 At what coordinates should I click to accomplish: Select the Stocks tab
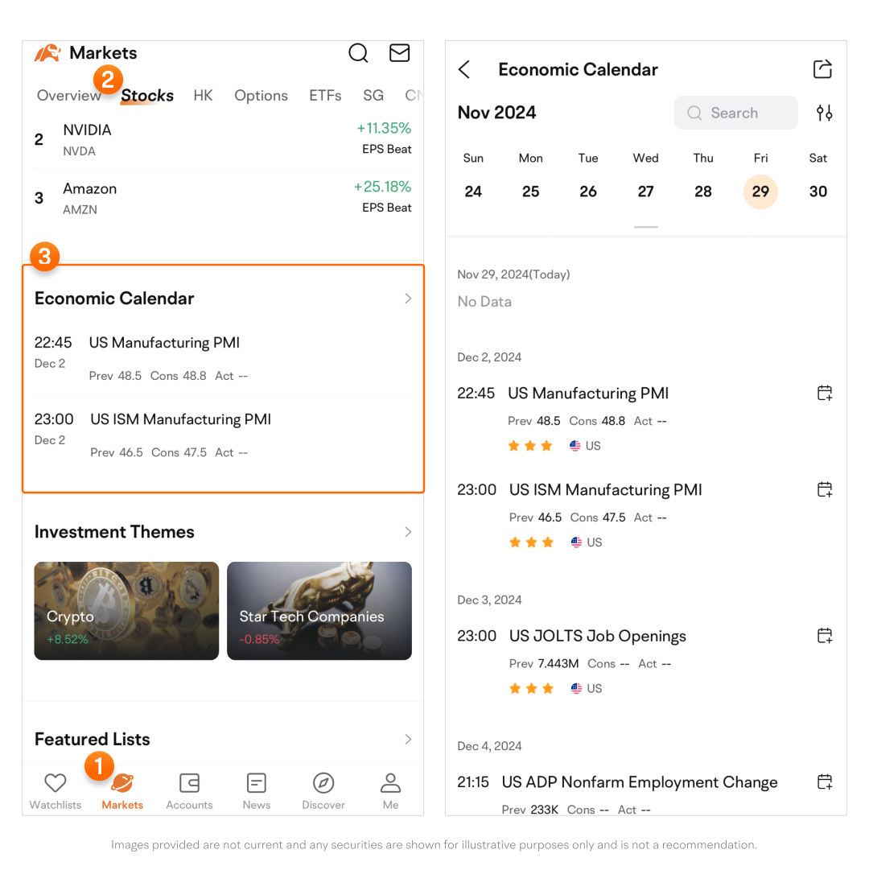tap(147, 96)
